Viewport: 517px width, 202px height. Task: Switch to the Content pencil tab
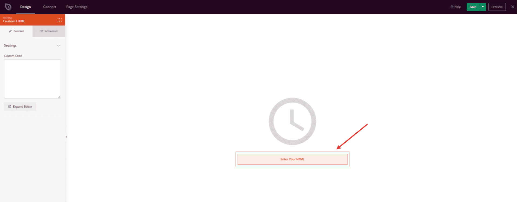(16, 31)
